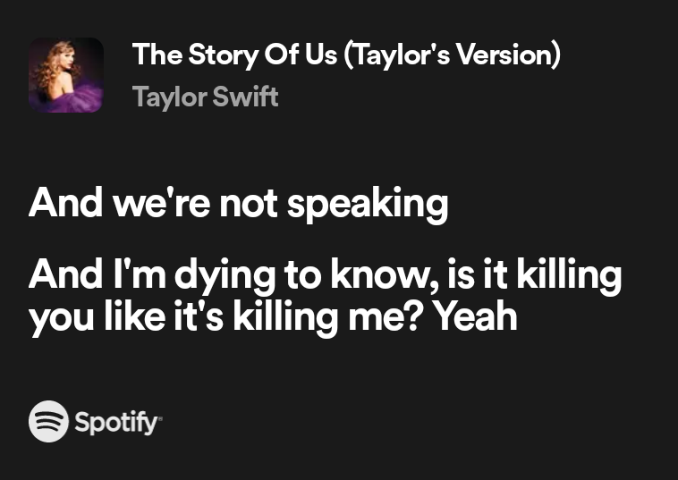Select the Taylor Swift artist name

click(206, 97)
